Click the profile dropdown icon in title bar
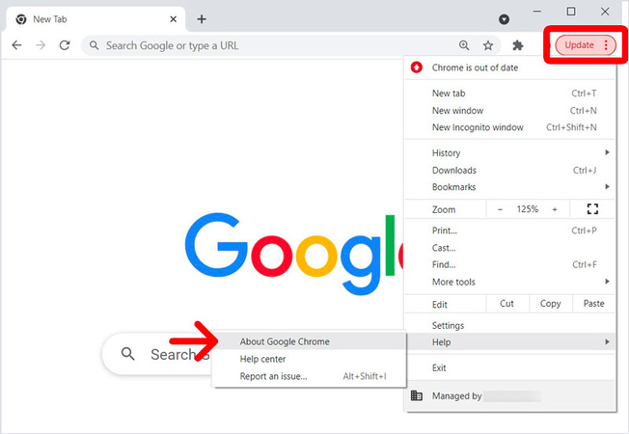629x434 pixels. 504,19
